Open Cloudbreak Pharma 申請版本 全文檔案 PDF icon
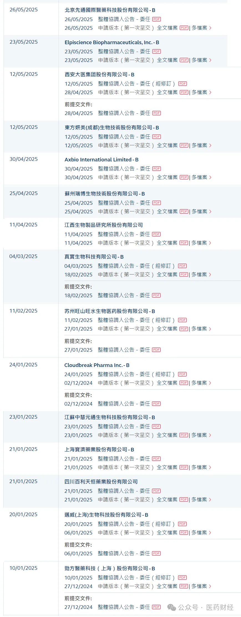The image size is (241, 617). (184, 383)
